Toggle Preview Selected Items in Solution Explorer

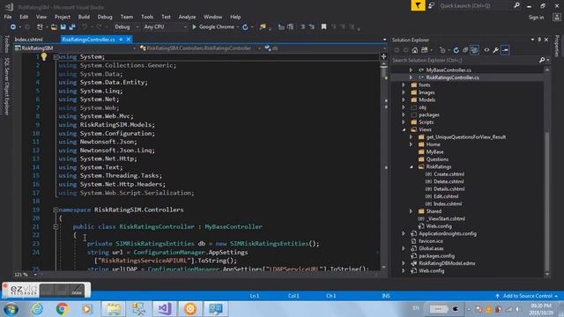(x=505, y=50)
